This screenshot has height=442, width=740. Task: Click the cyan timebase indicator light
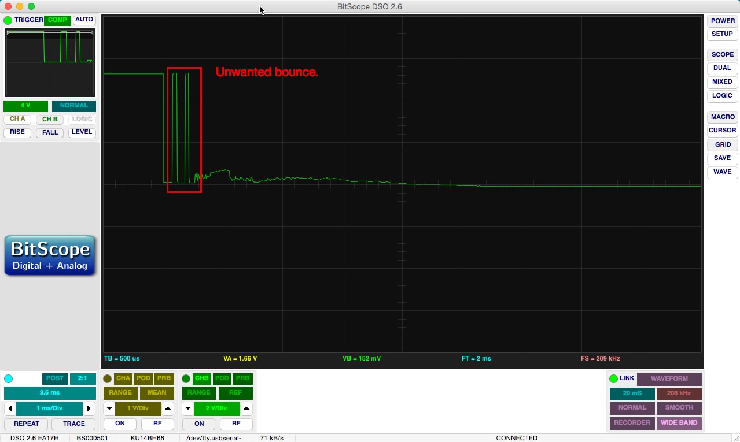pyautogui.click(x=8, y=379)
